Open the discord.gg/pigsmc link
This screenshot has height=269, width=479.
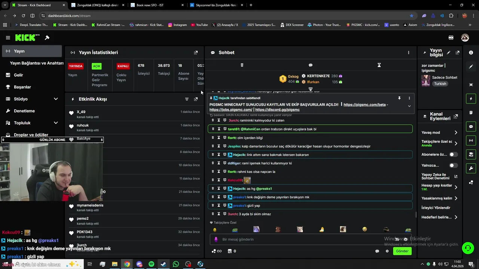click(277, 110)
